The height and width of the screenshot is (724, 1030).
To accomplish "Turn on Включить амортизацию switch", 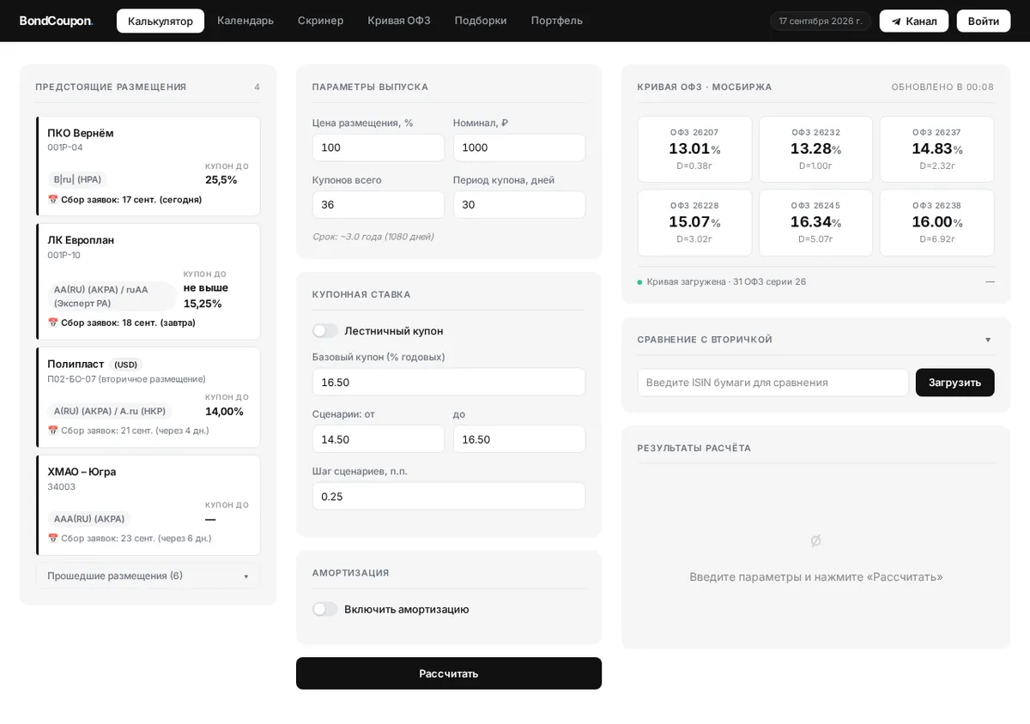I will [325, 609].
